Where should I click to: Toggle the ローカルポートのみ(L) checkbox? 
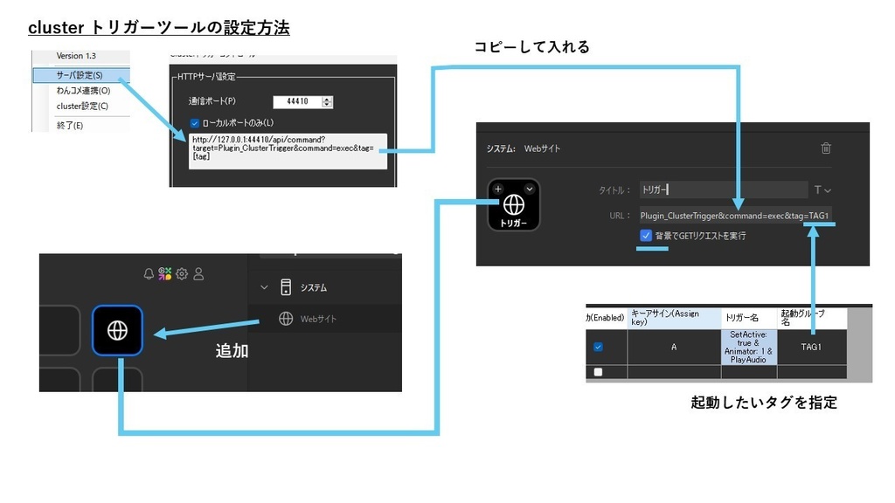(x=194, y=122)
